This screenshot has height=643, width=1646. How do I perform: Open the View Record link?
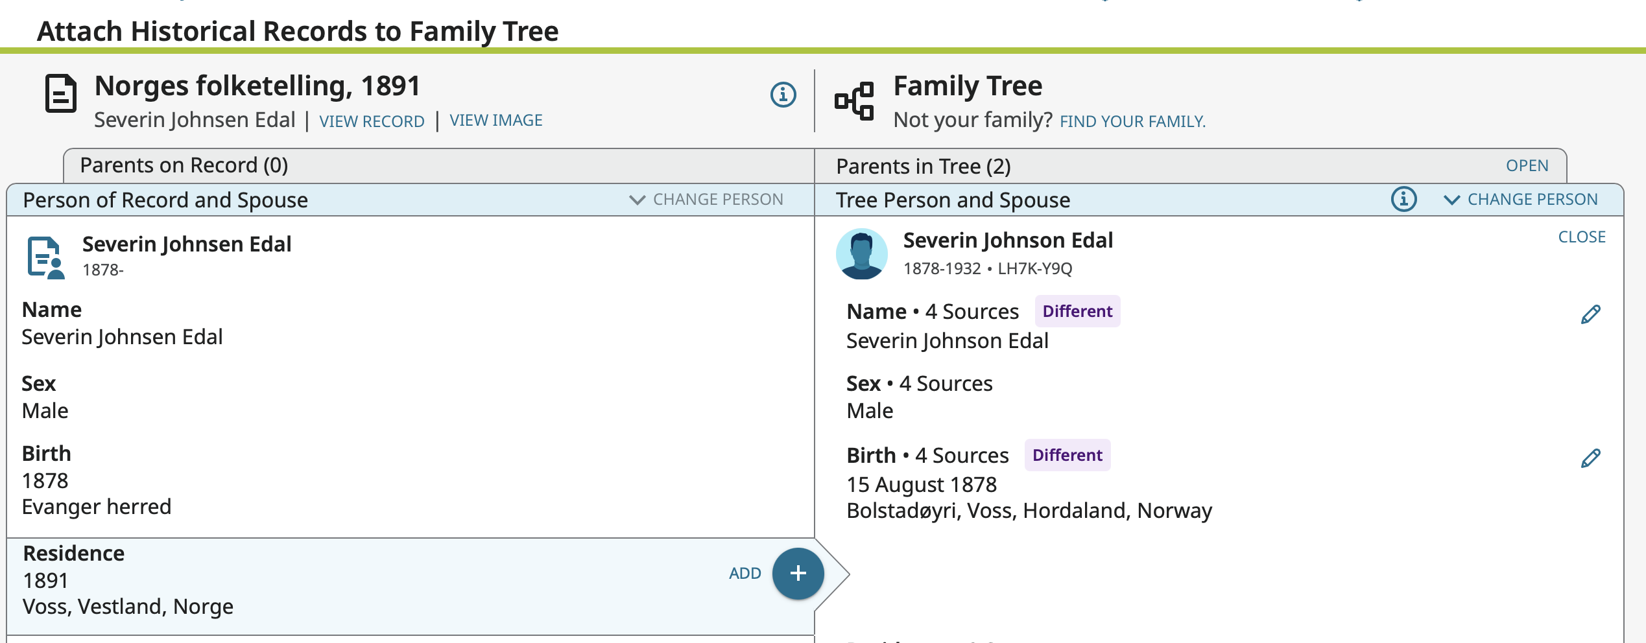372,121
